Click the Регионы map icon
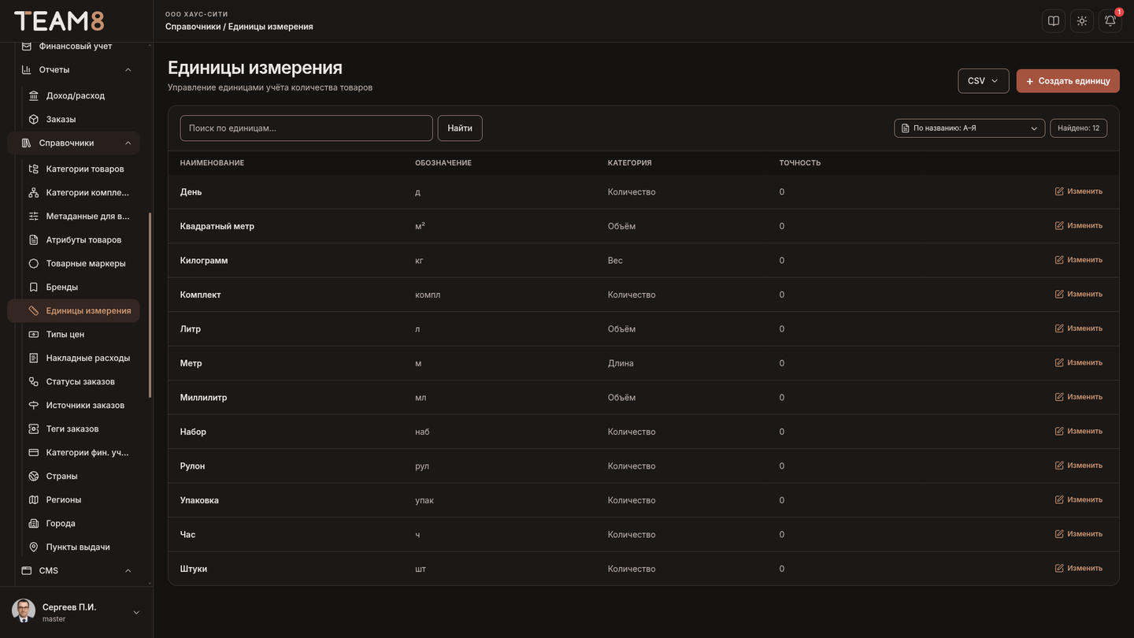The height and width of the screenshot is (638, 1134). pyautogui.click(x=34, y=499)
